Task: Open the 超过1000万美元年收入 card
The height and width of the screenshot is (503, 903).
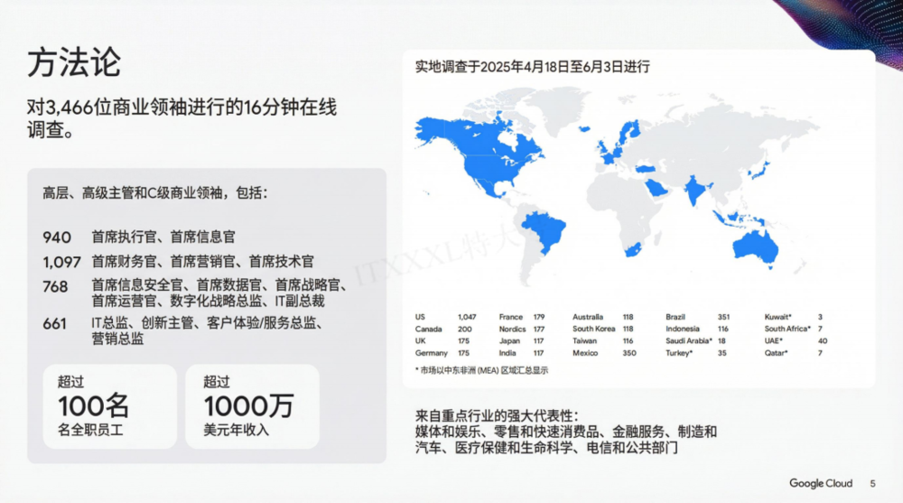Action: (252, 405)
